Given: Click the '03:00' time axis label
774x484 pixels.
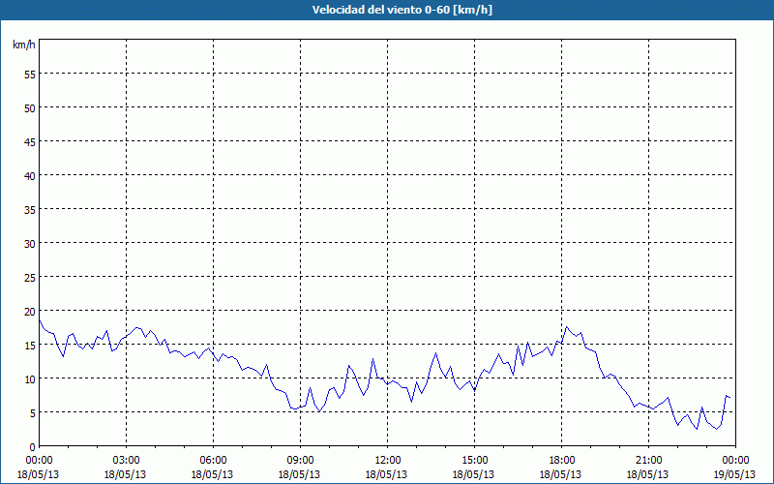Looking at the screenshot, I should [127, 461].
